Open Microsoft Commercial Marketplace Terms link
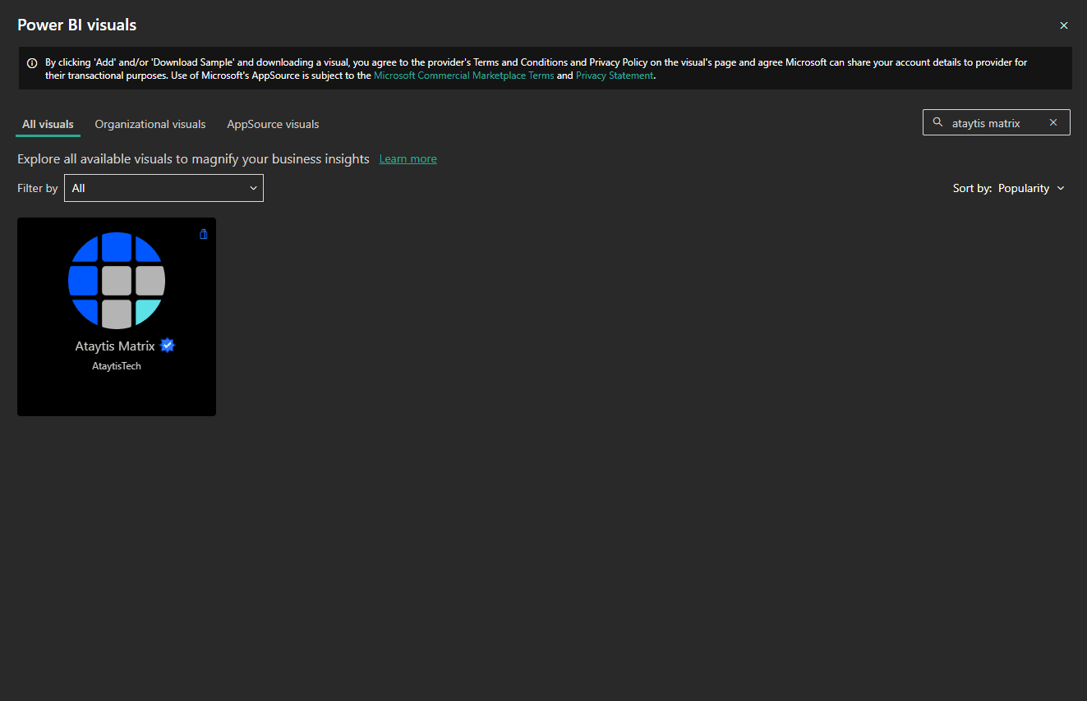This screenshot has height=701, width=1087. point(463,76)
